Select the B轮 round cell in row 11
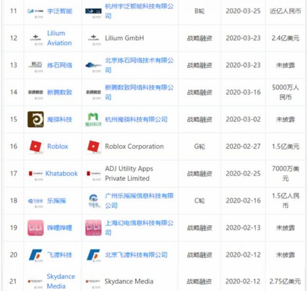 pos(199,11)
